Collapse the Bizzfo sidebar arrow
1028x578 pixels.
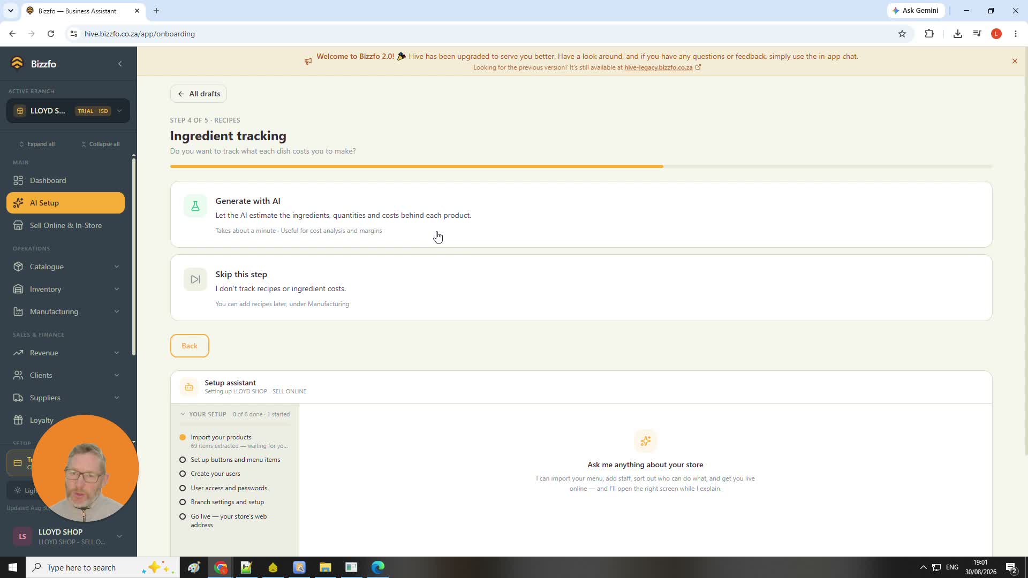click(x=120, y=64)
